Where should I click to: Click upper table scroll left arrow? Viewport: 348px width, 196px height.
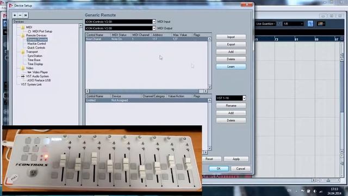88,91
